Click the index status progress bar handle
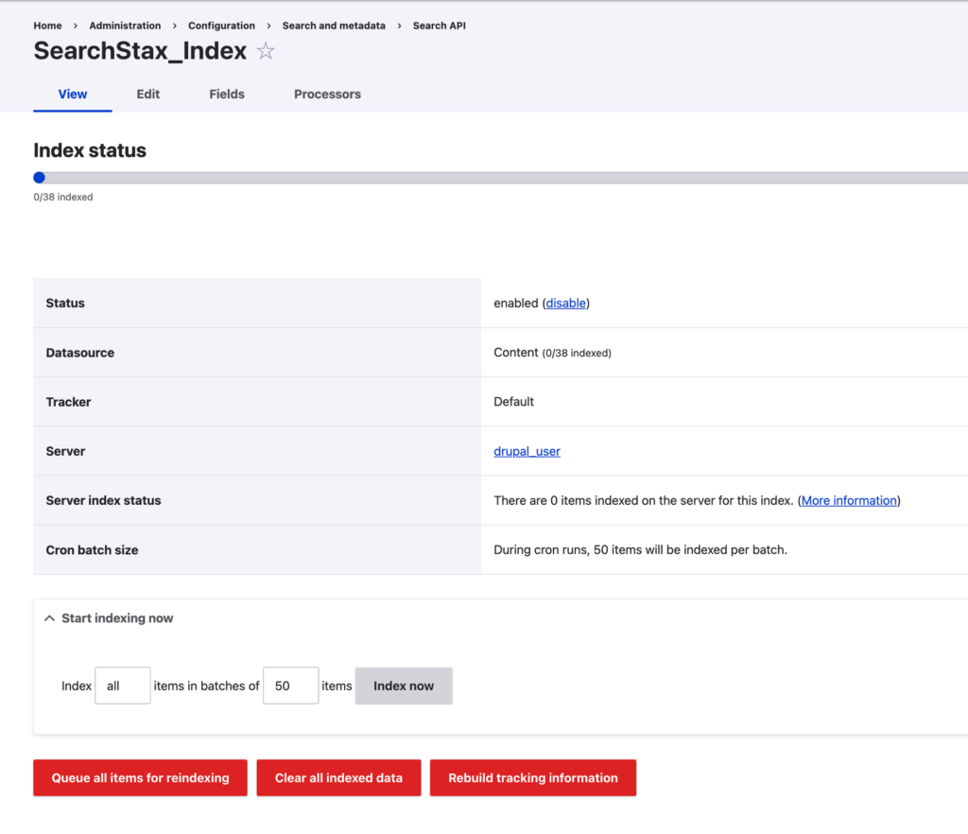The width and height of the screenshot is (968, 834). pos(40,178)
